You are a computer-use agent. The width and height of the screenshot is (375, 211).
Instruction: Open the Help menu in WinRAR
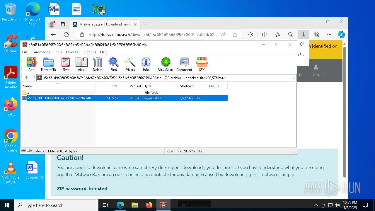tap(104, 52)
